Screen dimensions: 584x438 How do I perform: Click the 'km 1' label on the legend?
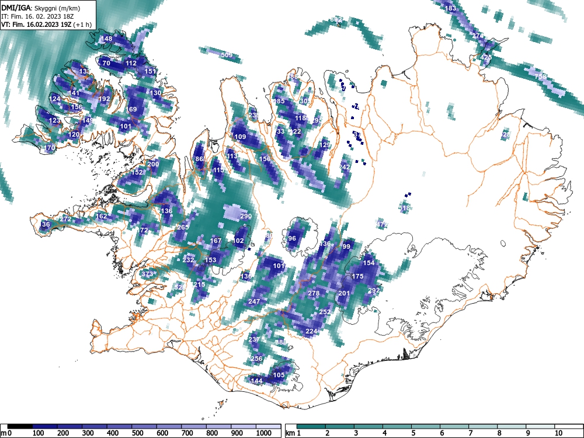pyautogui.click(x=294, y=433)
